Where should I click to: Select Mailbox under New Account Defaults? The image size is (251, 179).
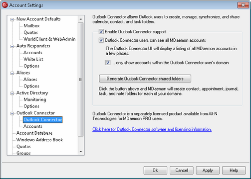point(31,26)
